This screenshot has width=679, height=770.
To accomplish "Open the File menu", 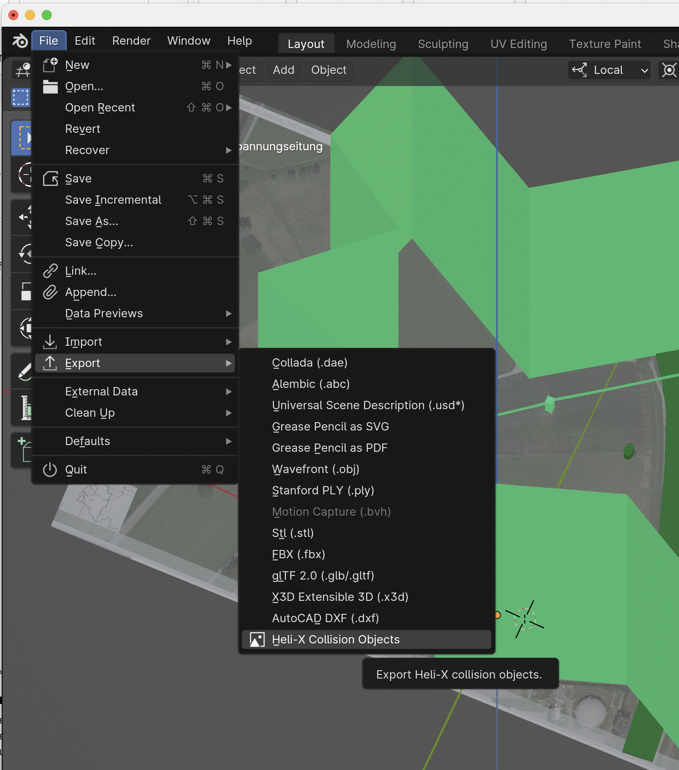I will tap(49, 41).
